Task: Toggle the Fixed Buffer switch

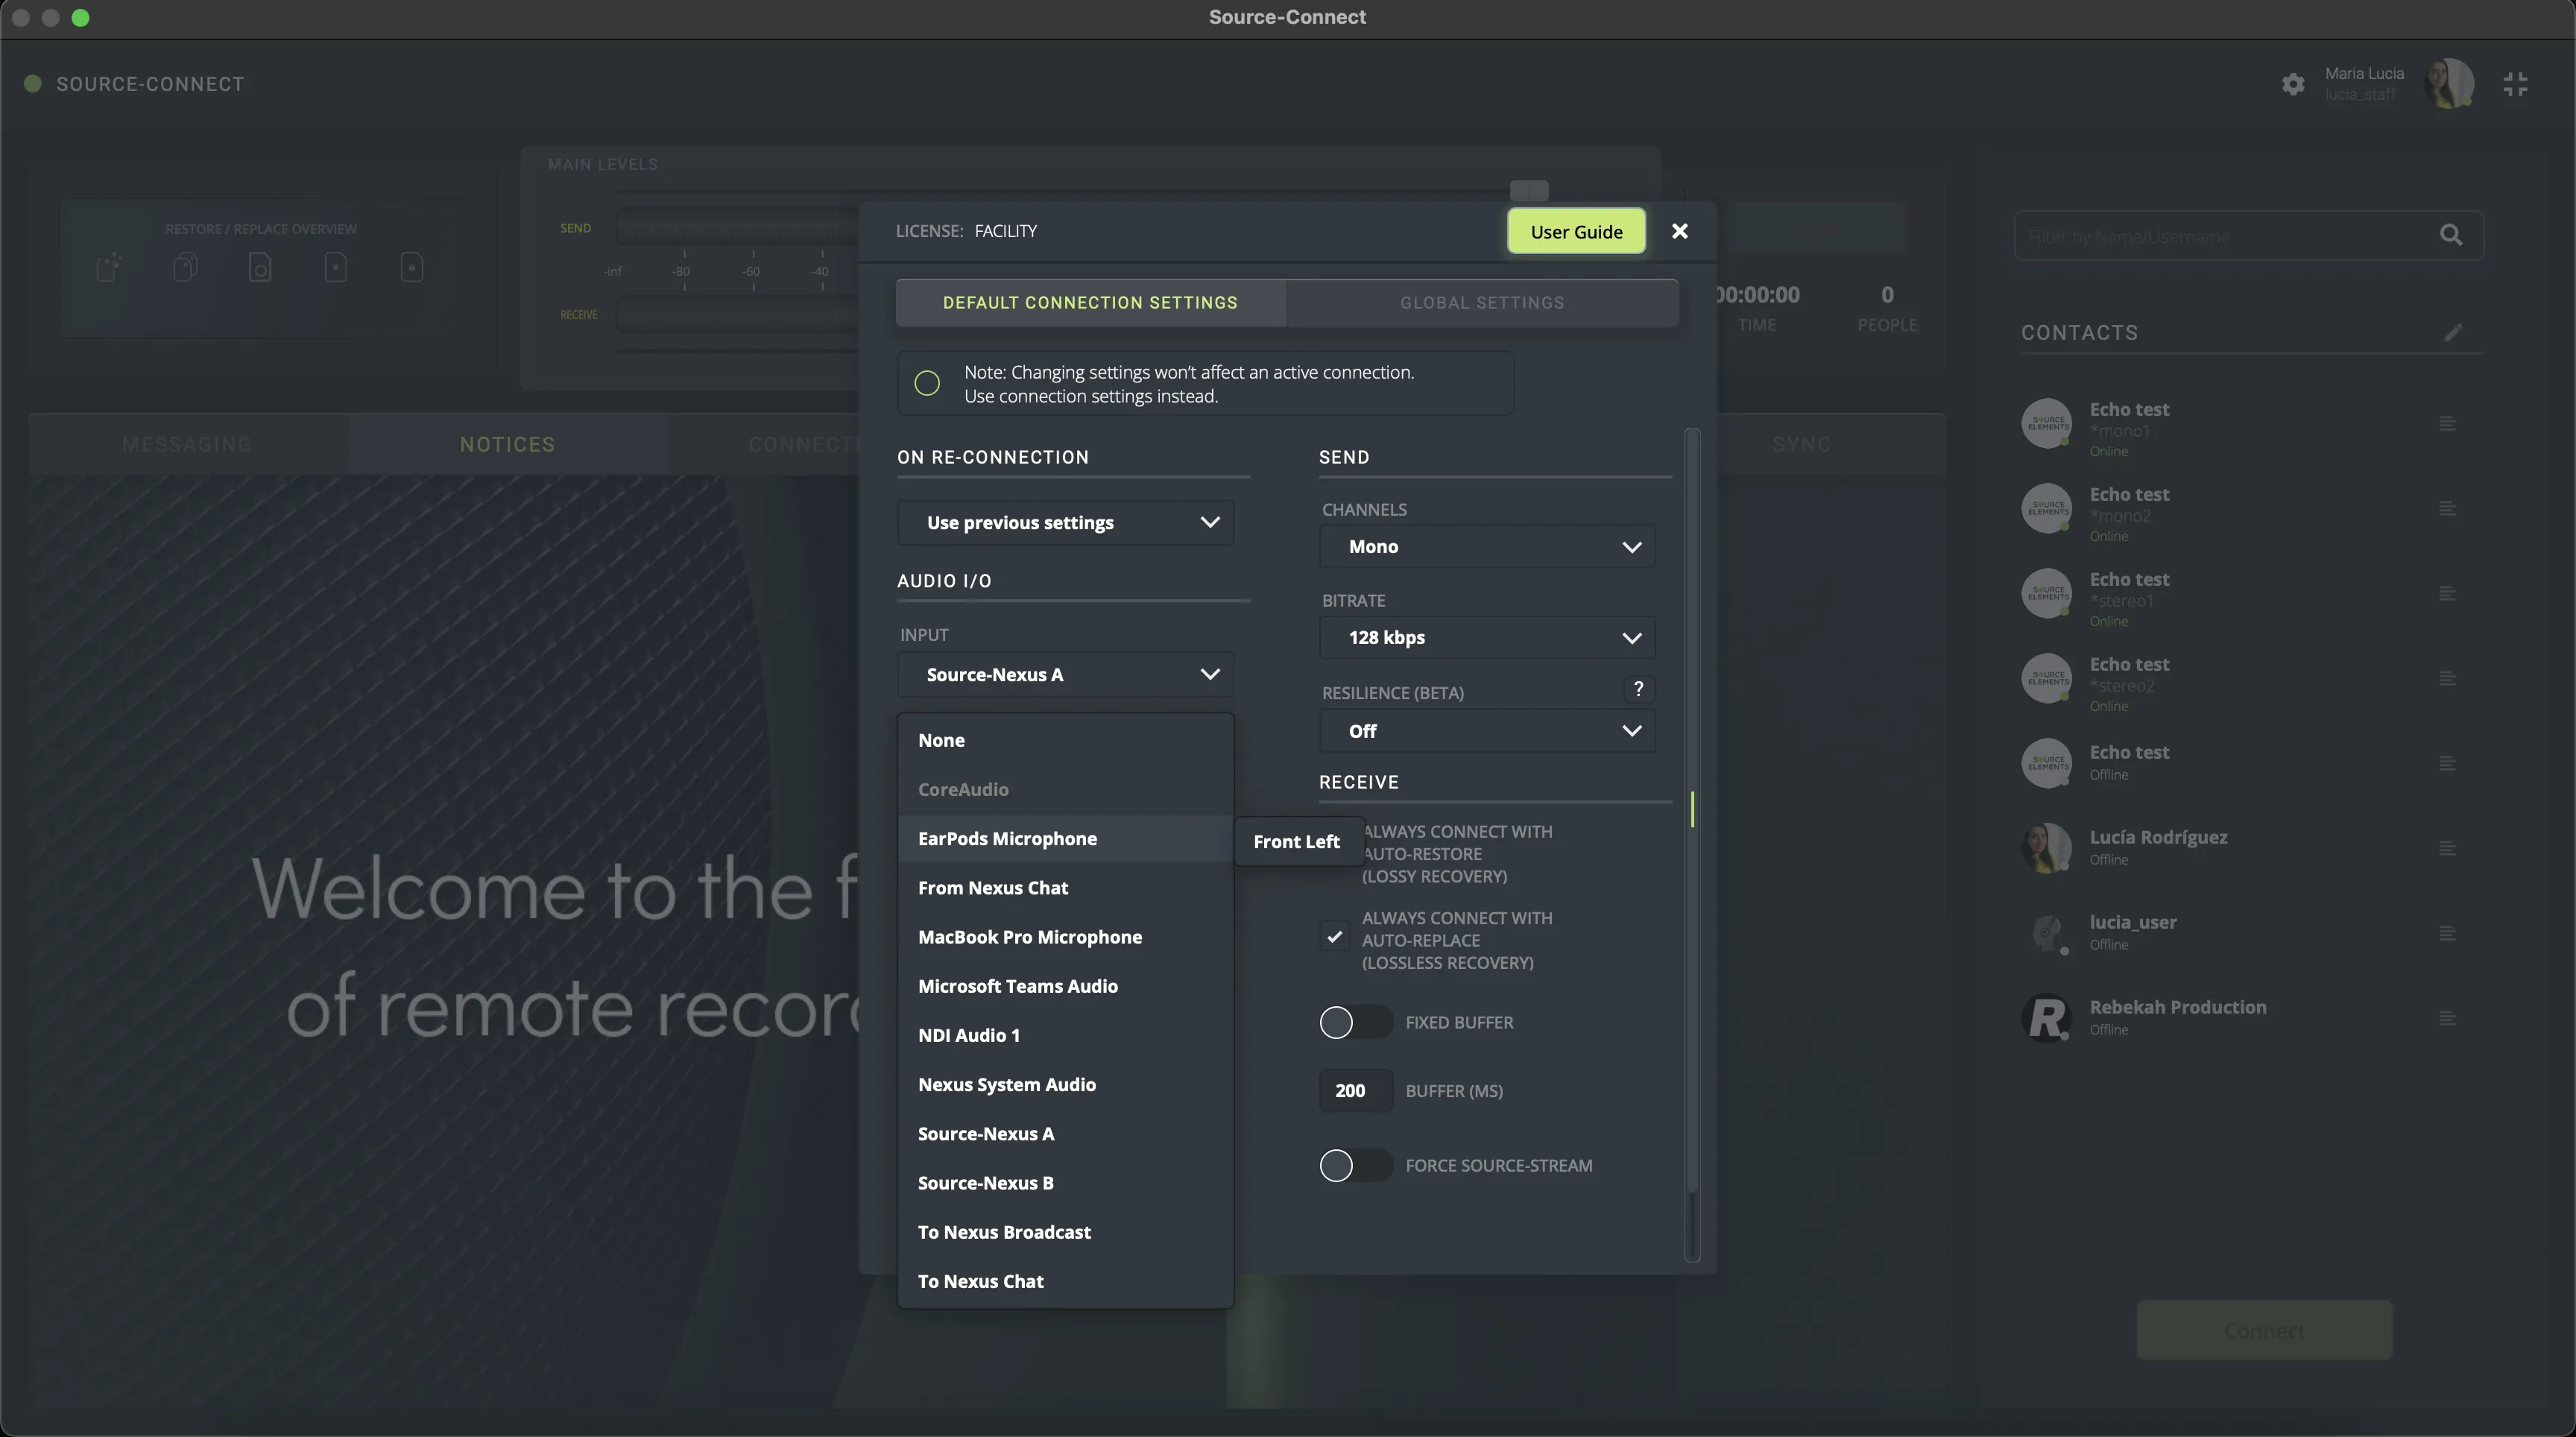Action: tap(1355, 1023)
